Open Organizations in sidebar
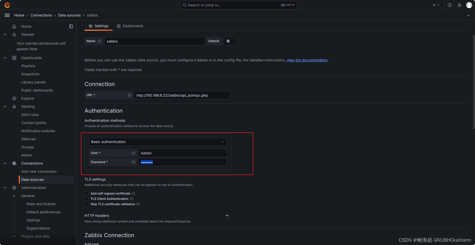 38,228
